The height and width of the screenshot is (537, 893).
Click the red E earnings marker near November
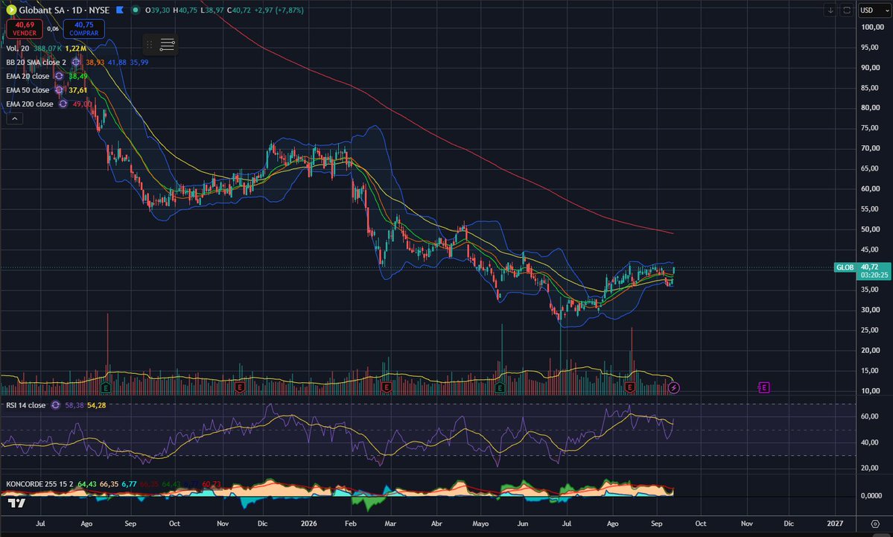point(240,388)
